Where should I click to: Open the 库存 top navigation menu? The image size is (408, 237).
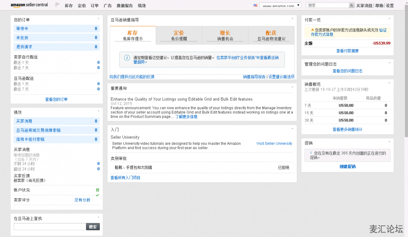coord(69,6)
